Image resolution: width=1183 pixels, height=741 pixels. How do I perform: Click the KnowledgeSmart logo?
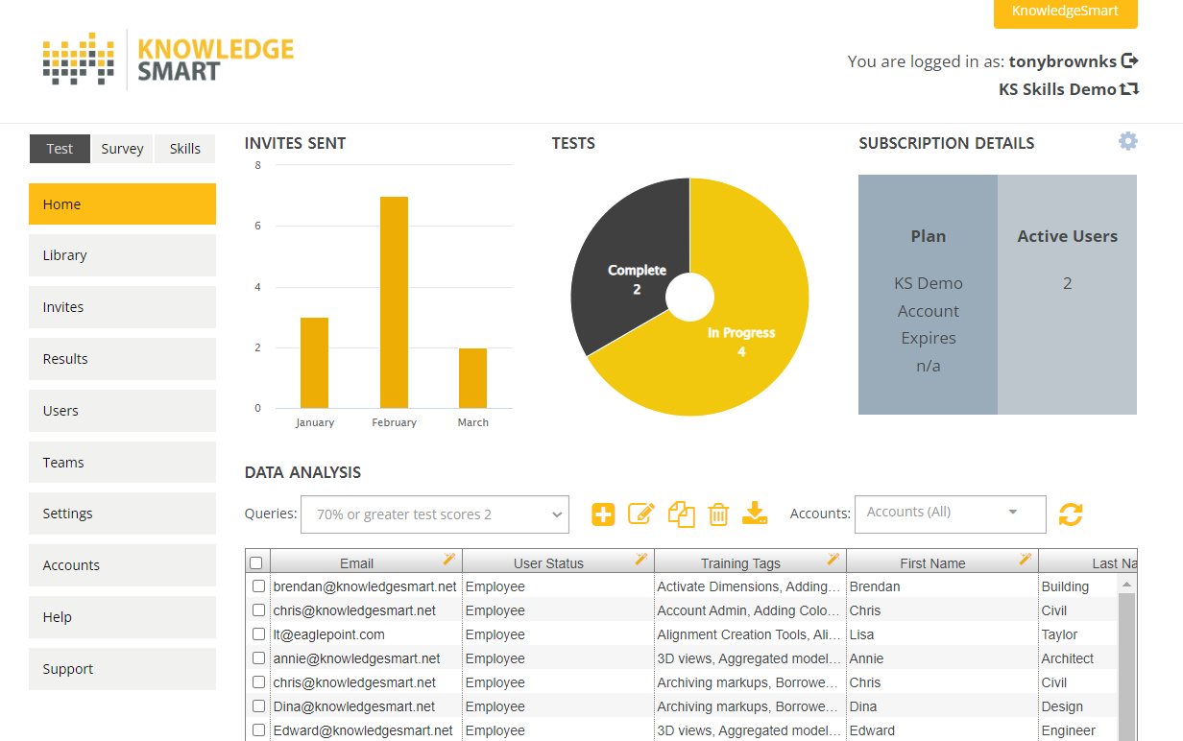(168, 60)
